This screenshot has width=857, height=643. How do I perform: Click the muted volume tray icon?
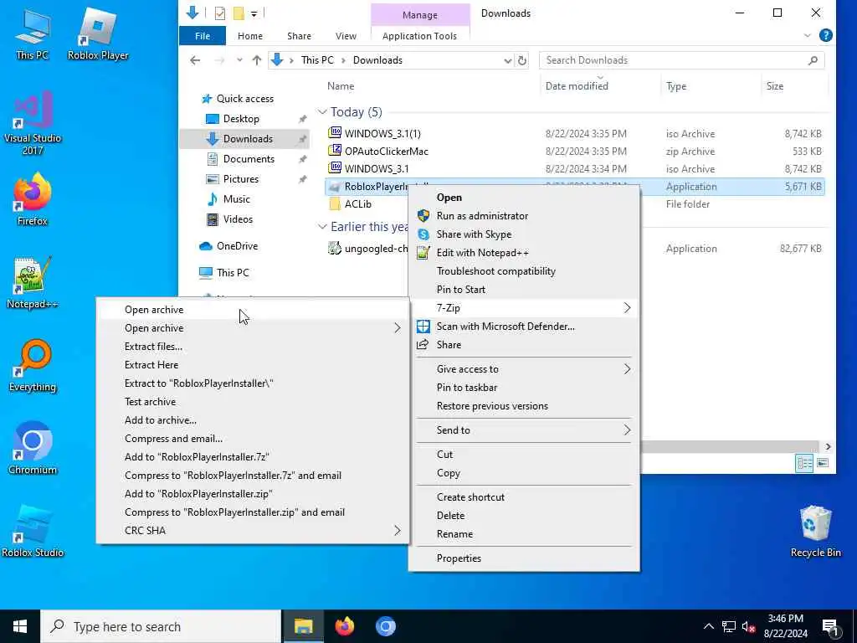pyautogui.click(x=748, y=626)
